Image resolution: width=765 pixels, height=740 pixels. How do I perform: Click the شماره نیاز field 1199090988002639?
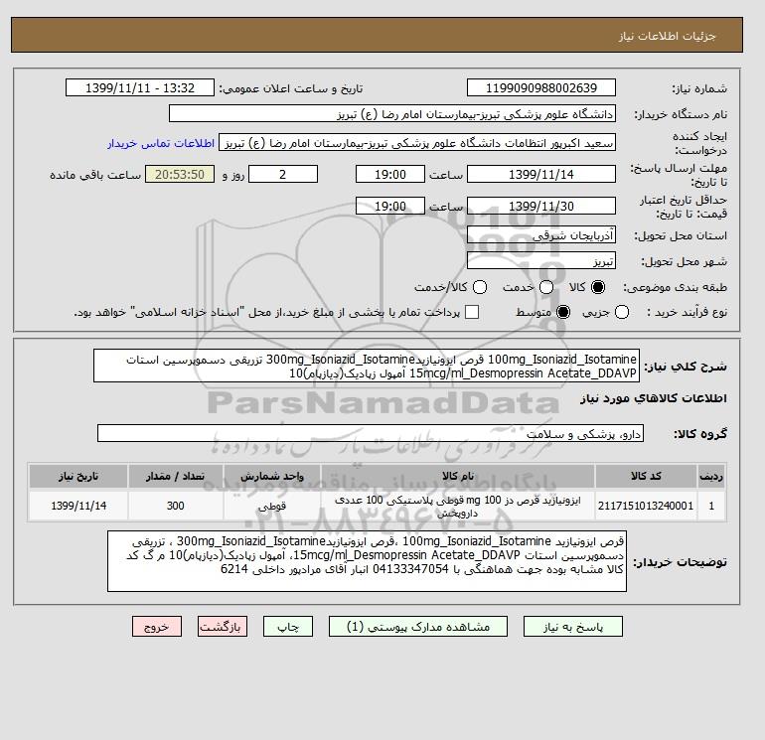click(541, 87)
